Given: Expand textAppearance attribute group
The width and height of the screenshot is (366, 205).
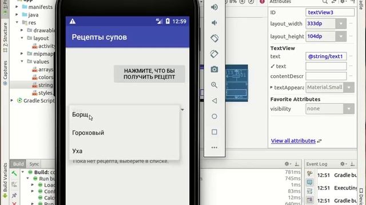Looking at the screenshot, I should (272, 87).
